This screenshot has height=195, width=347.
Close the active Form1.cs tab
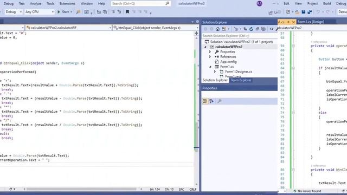point(293,22)
